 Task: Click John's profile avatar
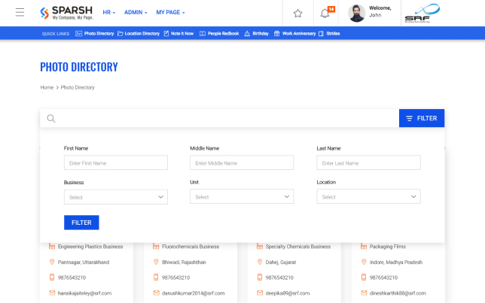pyautogui.click(x=357, y=13)
